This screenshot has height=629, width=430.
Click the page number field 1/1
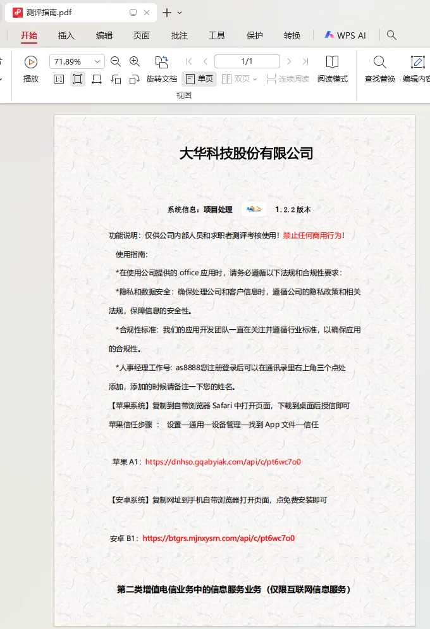point(247,61)
